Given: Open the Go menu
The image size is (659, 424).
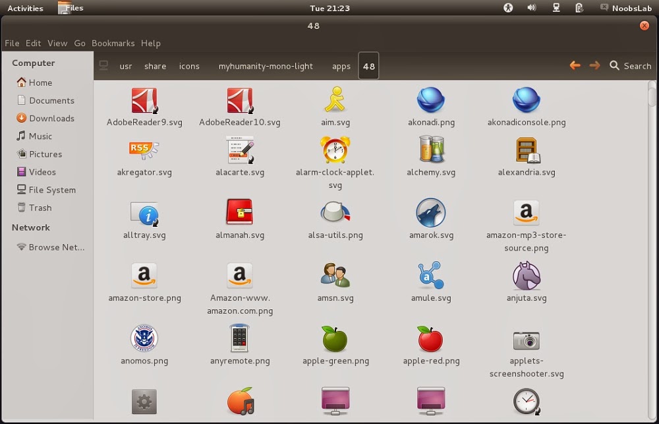Looking at the screenshot, I should click(80, 44).
